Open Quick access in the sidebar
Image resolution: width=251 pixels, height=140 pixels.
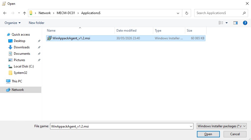(x=21, y=35)
